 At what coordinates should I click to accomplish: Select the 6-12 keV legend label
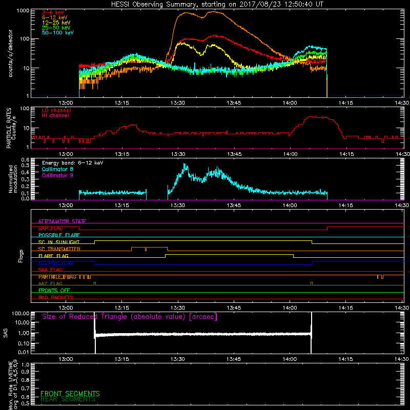click(55, 17)
